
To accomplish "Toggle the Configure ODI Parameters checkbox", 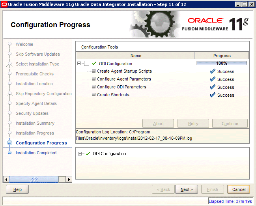I will coord(93,86).
